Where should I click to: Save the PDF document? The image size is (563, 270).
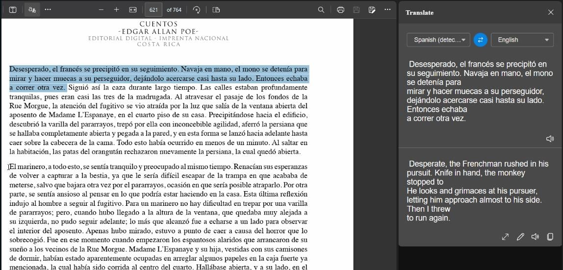(x=356, y=10)
